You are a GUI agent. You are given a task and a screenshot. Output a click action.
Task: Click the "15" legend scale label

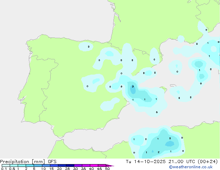pos(51,169)
